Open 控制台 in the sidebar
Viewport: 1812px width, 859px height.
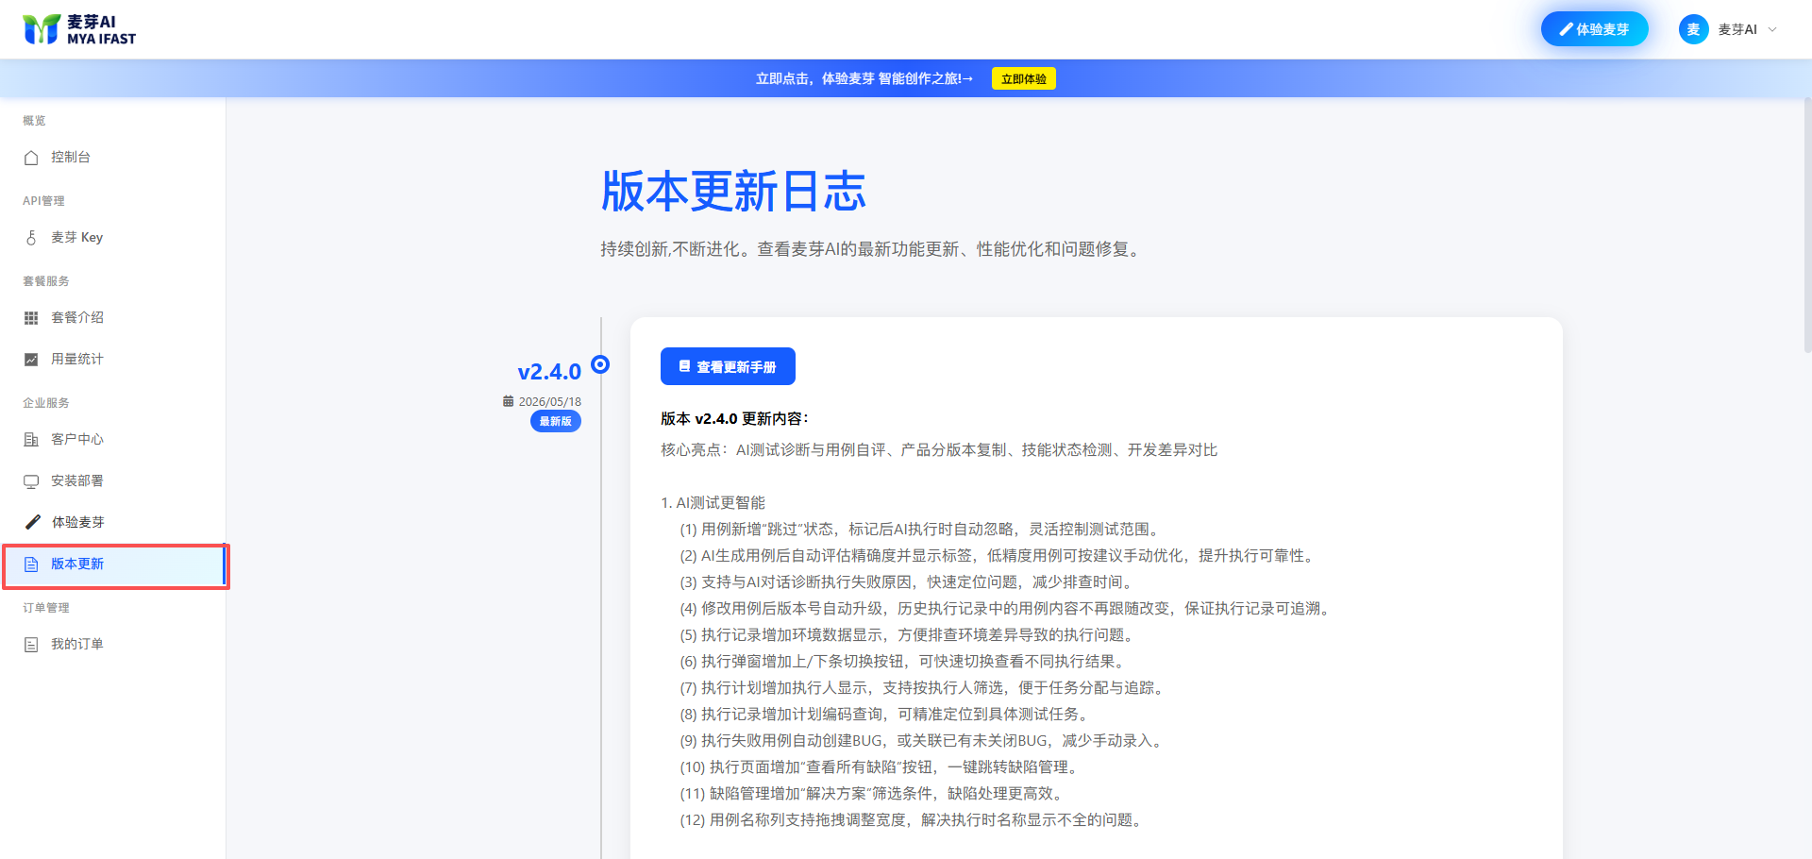(113, 158)
